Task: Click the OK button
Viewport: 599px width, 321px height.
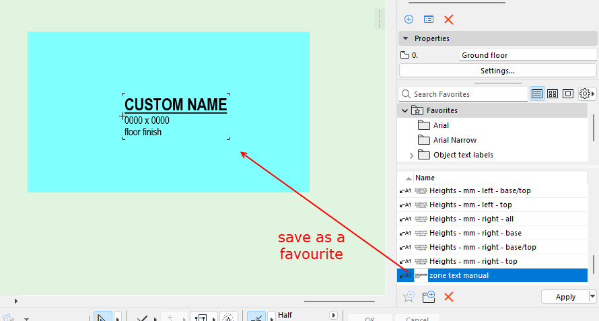Action: point(369,318)
